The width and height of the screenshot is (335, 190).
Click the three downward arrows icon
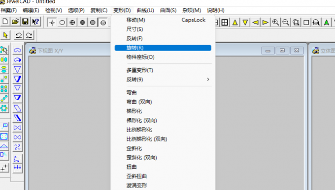[x=17, y=167]
